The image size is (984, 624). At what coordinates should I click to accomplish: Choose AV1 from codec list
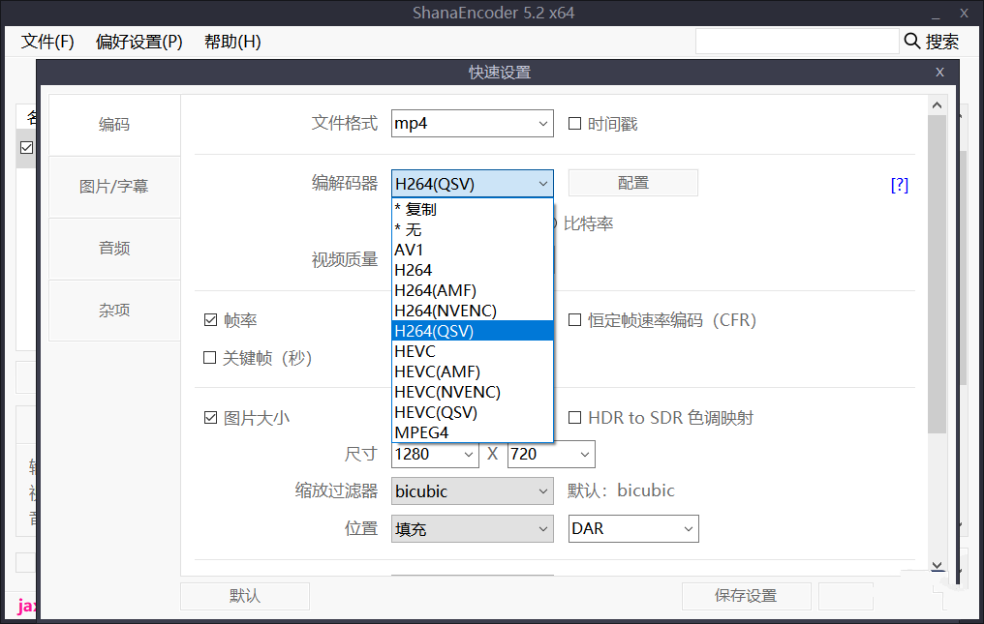click(472, 250)
